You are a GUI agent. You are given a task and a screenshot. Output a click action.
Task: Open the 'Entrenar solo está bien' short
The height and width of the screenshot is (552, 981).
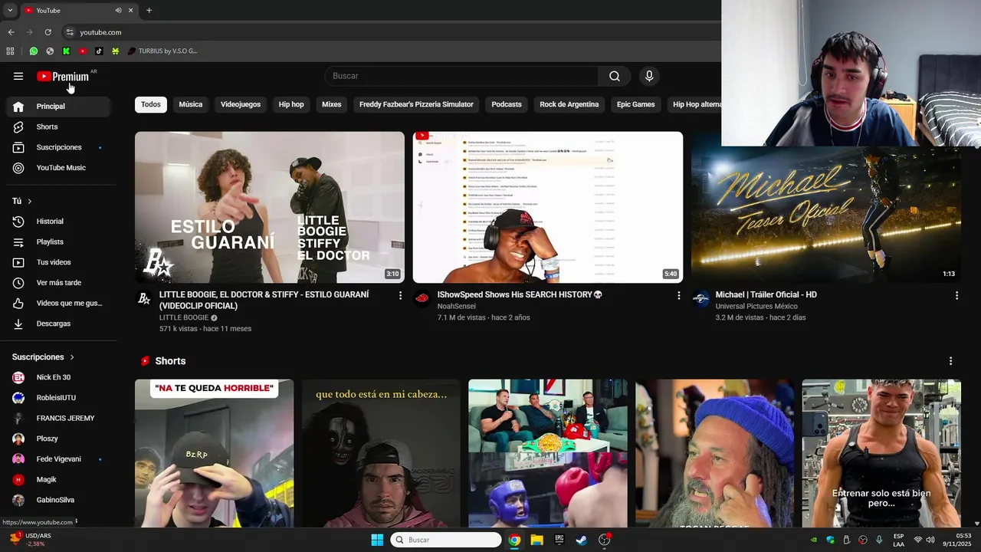[881, 453]
